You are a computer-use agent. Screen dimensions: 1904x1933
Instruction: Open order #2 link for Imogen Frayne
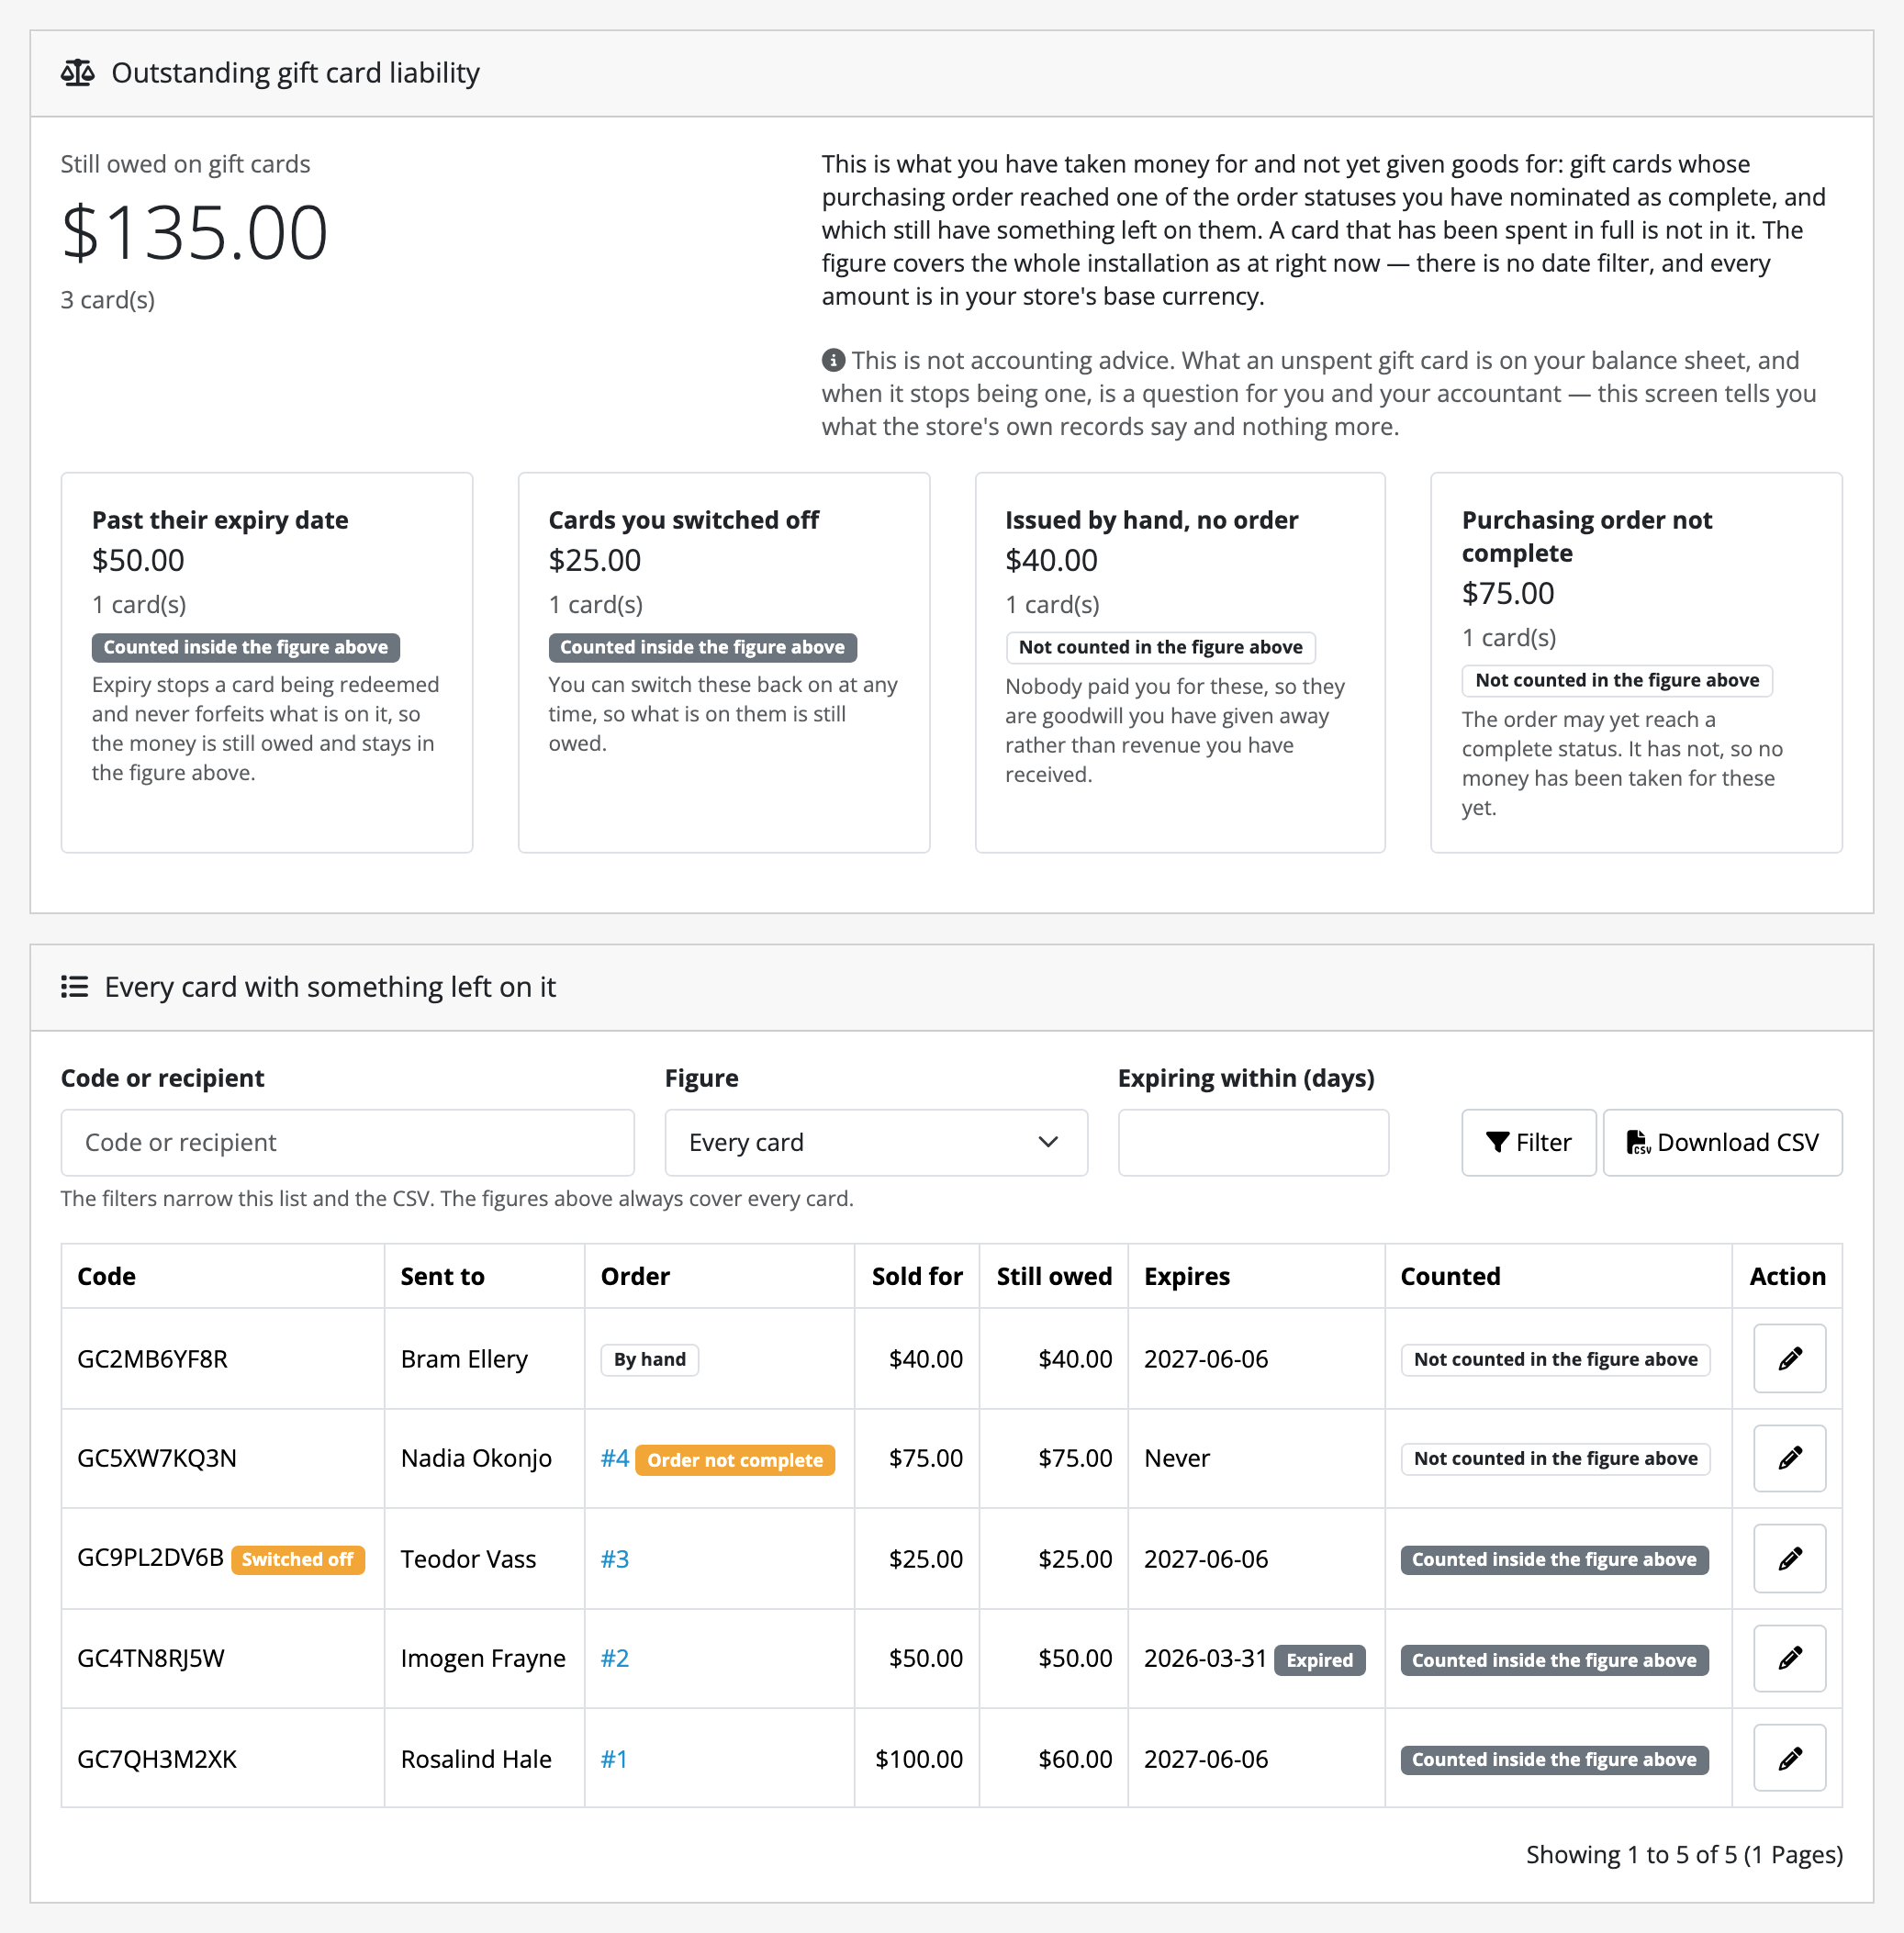(x=614, y=1658)
